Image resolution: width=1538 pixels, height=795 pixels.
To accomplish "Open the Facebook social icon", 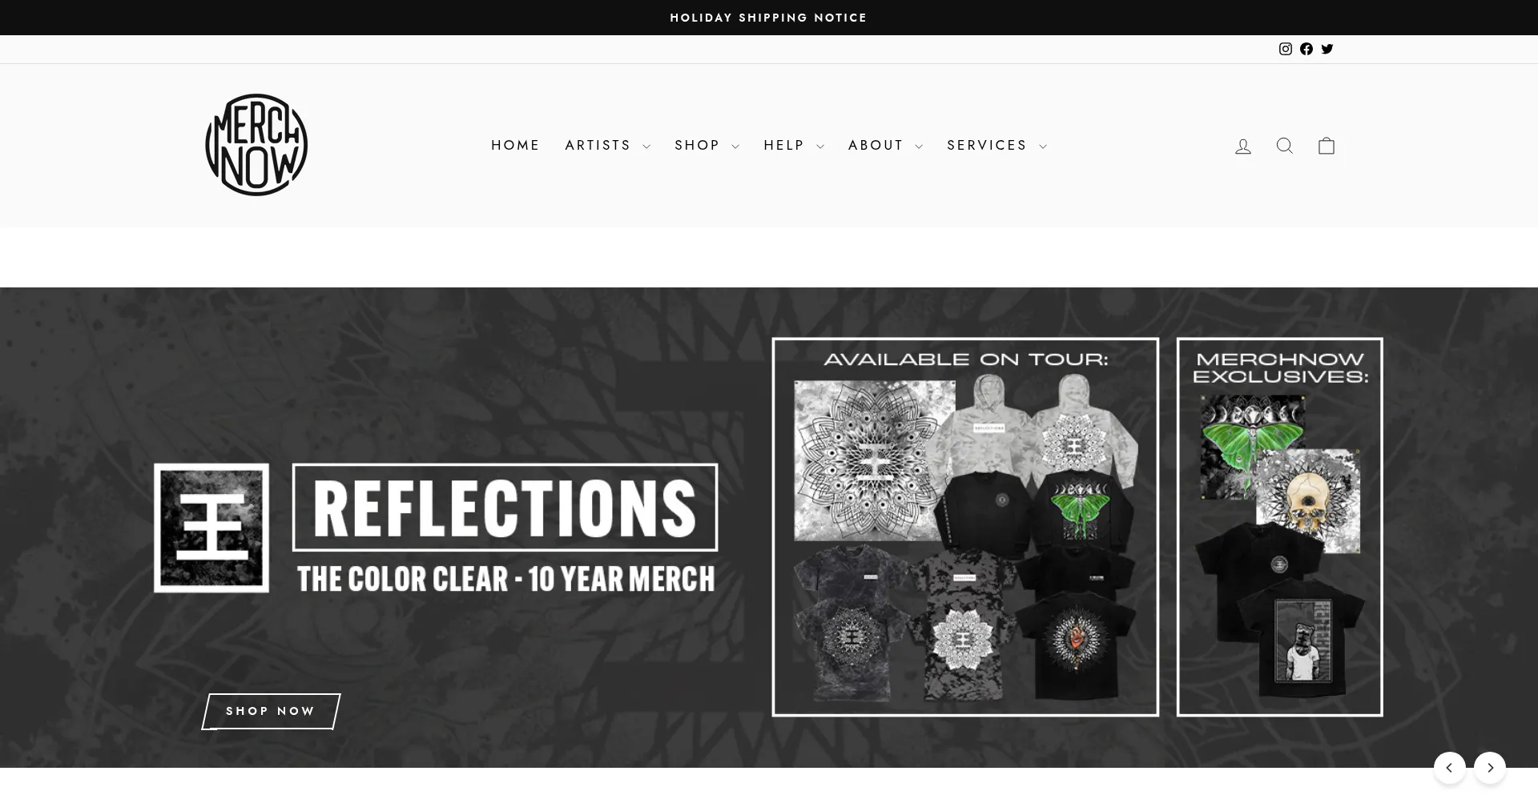I will (x=1306, y=49).
